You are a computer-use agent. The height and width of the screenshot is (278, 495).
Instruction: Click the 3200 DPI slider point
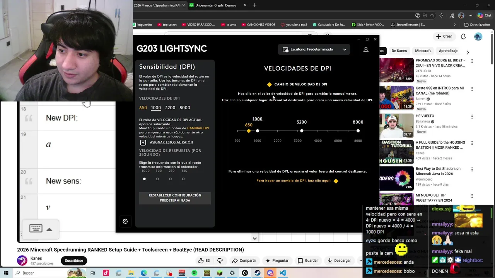point(302,131)
